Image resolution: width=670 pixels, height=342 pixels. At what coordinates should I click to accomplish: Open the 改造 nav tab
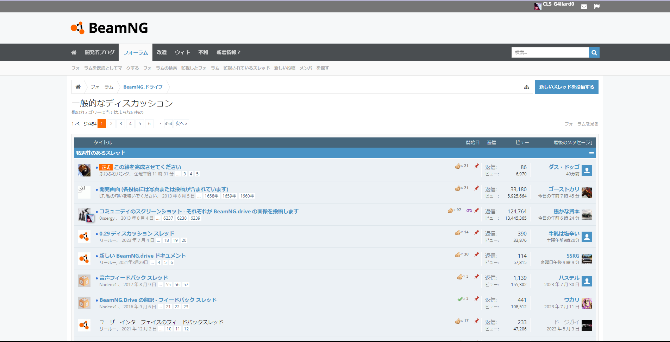(162, 52)
